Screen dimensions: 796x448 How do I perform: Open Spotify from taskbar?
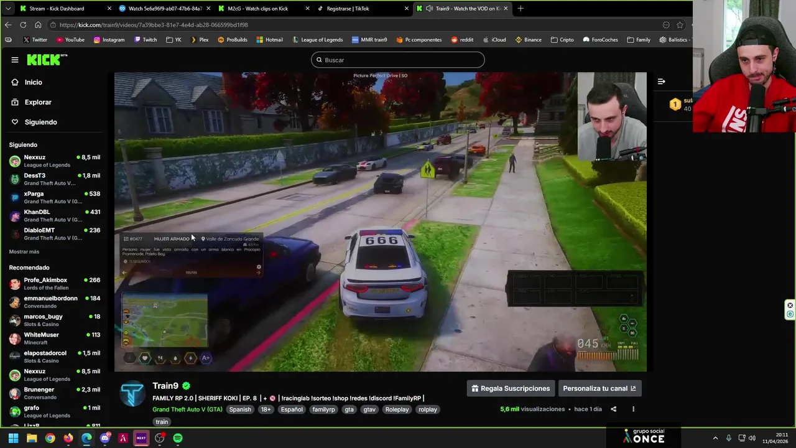pos(178,438)
